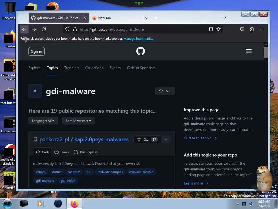This screenshot has width=278, height=209.
Task: Click the repository book icon
Action: [x=35, y=139]
